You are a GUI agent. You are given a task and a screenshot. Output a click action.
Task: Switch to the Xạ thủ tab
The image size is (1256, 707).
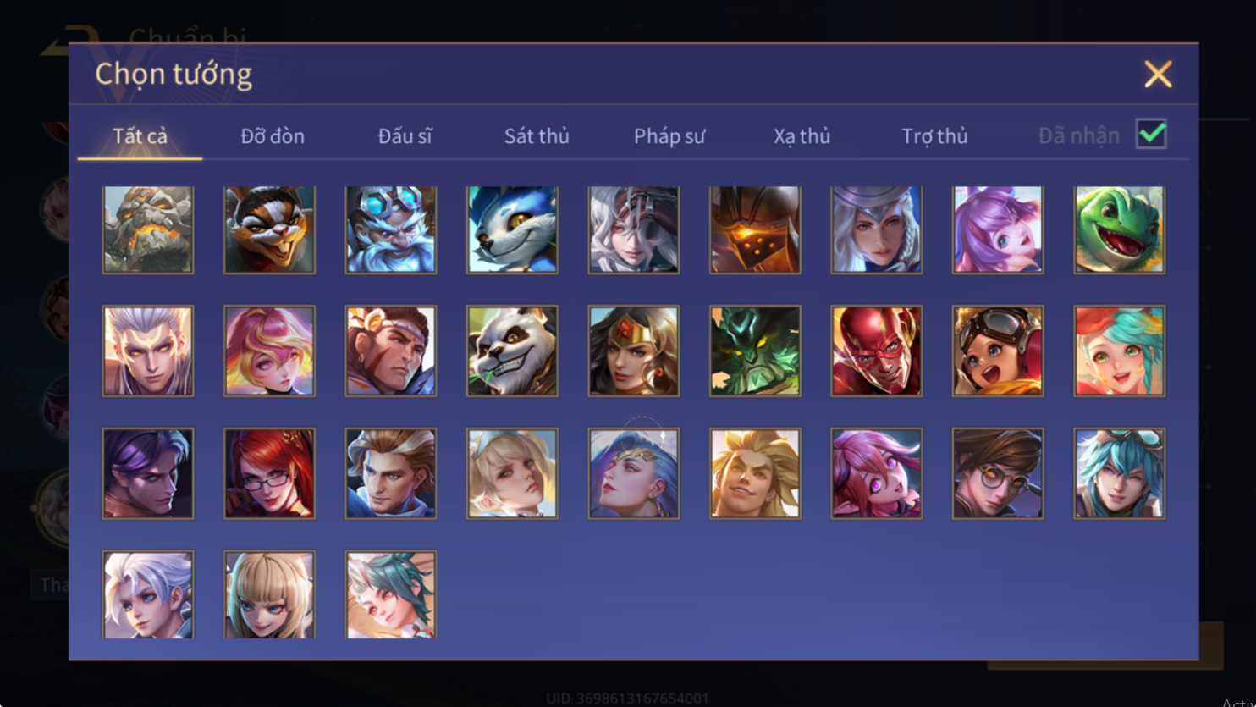(x=802, y=135)
